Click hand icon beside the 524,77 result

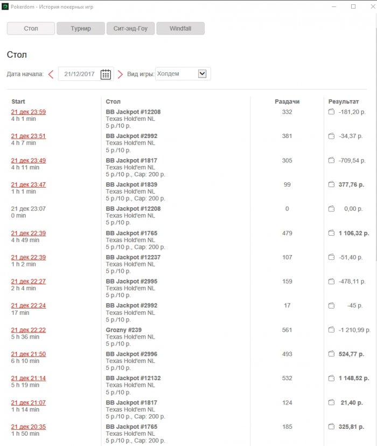point(331,354)
